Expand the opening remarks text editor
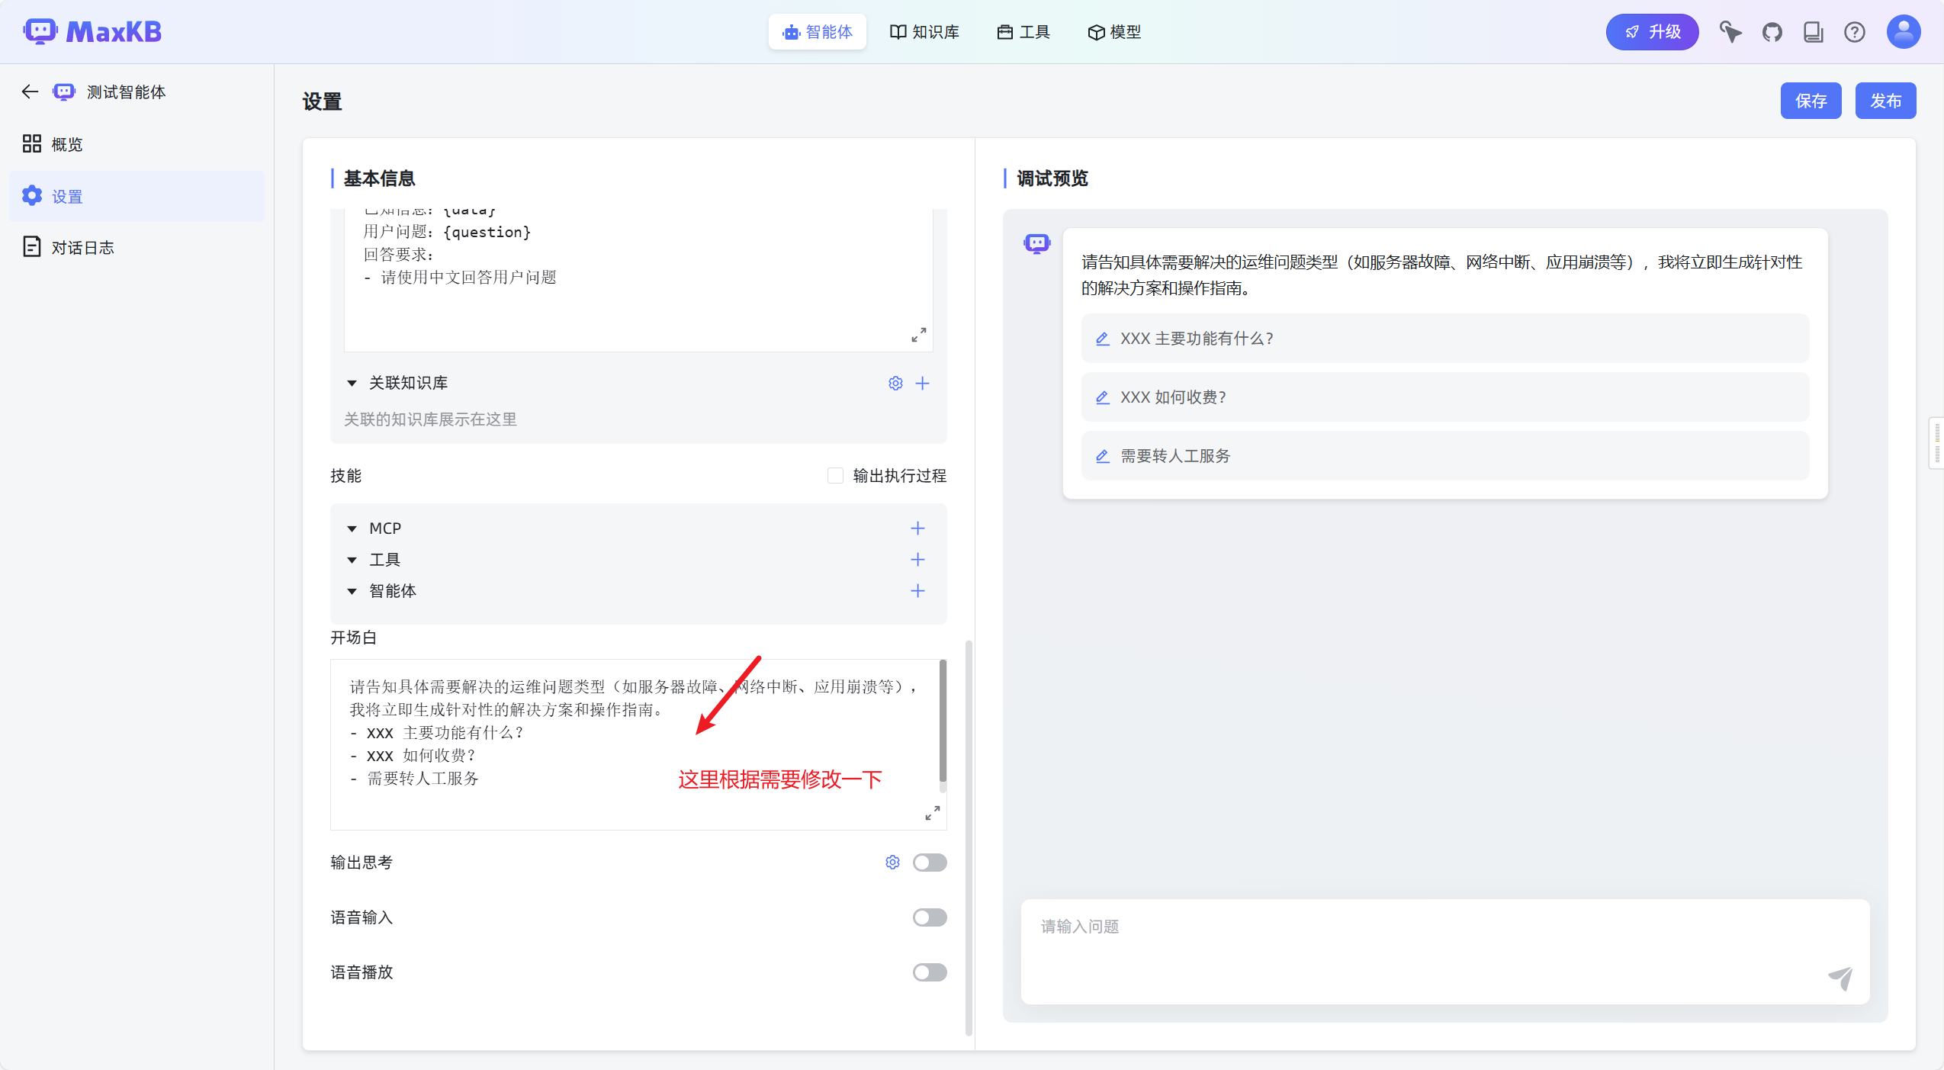 [932, 813]
